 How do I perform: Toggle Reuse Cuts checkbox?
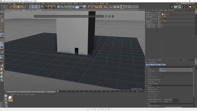pos(159,88)
